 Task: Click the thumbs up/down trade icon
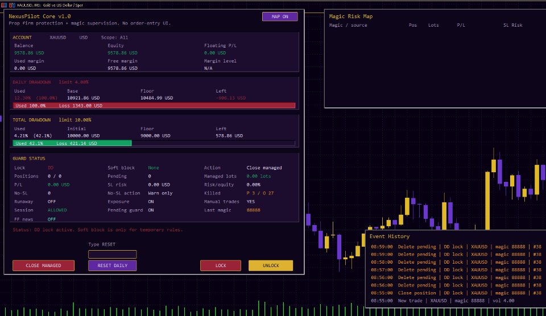click(x=12, y=5)
